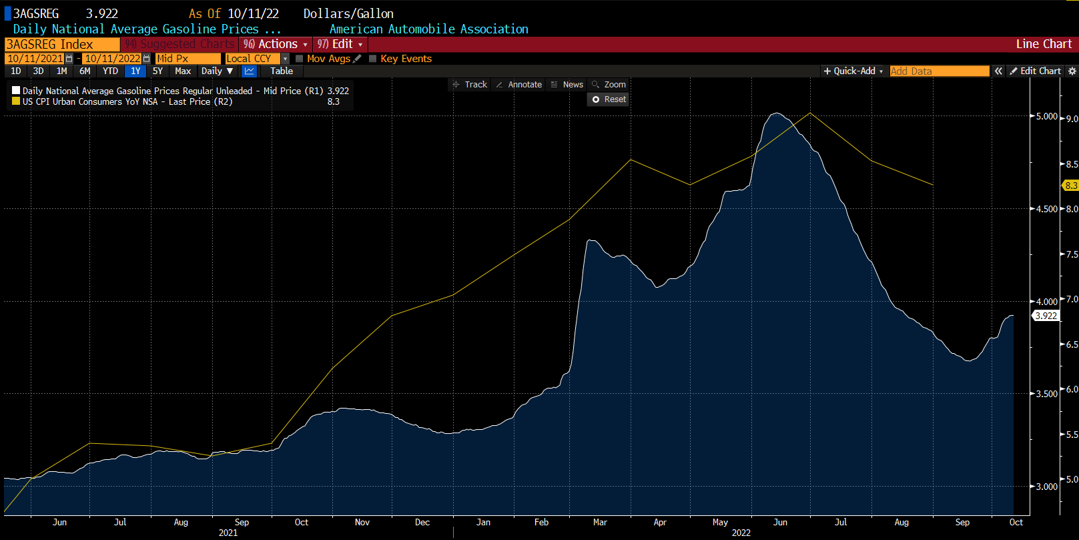Expand the Local CCY currency dropdown
Screen dimensions: 1079x540
point(285,59)
